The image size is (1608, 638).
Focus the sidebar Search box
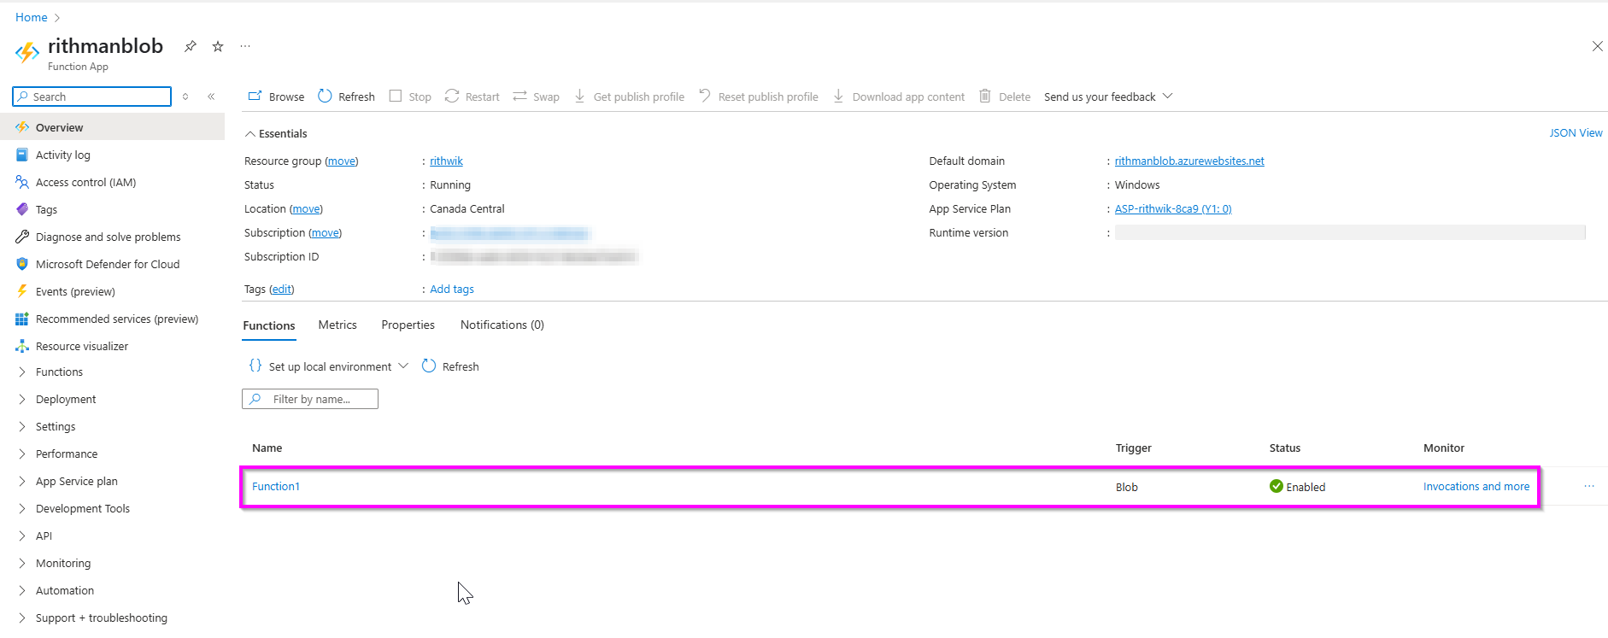[92, 97]
